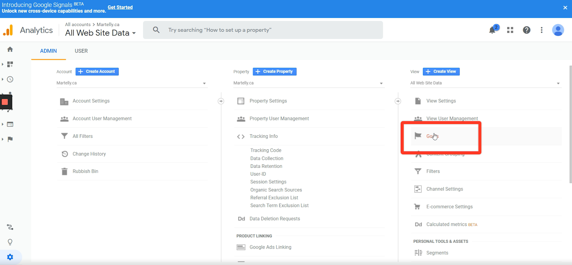The height and width of the screenshot is (265, 572).
Task: Click the E-commerce Settings cart icon
Action: click(x=417, y=207)
